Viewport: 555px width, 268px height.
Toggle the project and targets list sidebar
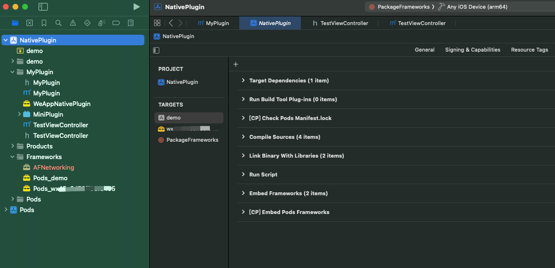(x=156, y=50)
